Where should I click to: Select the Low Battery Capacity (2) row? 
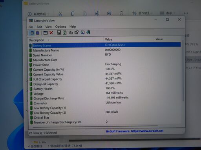(105, 112)
